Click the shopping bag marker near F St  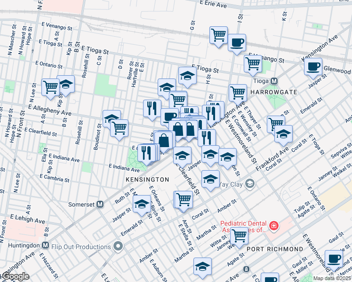pos(164,141)
